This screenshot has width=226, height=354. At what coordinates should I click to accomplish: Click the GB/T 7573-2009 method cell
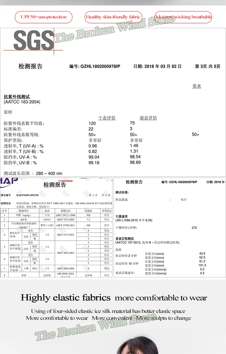pyautogui.click(x=66, y=219)
